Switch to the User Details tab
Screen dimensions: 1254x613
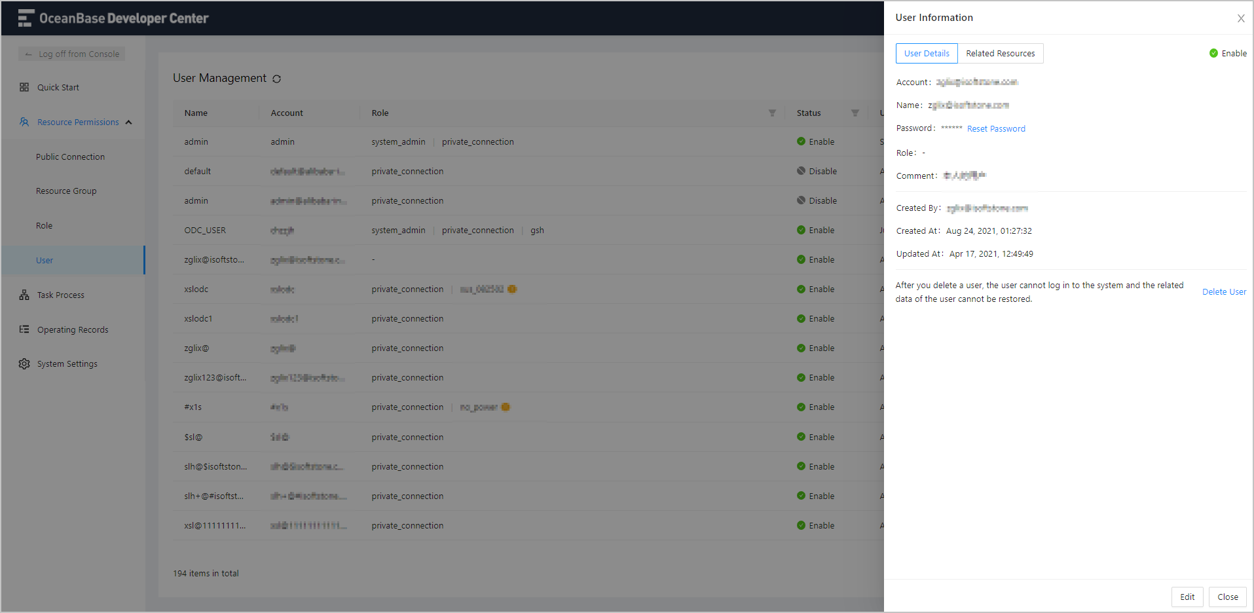coord(927,54)
